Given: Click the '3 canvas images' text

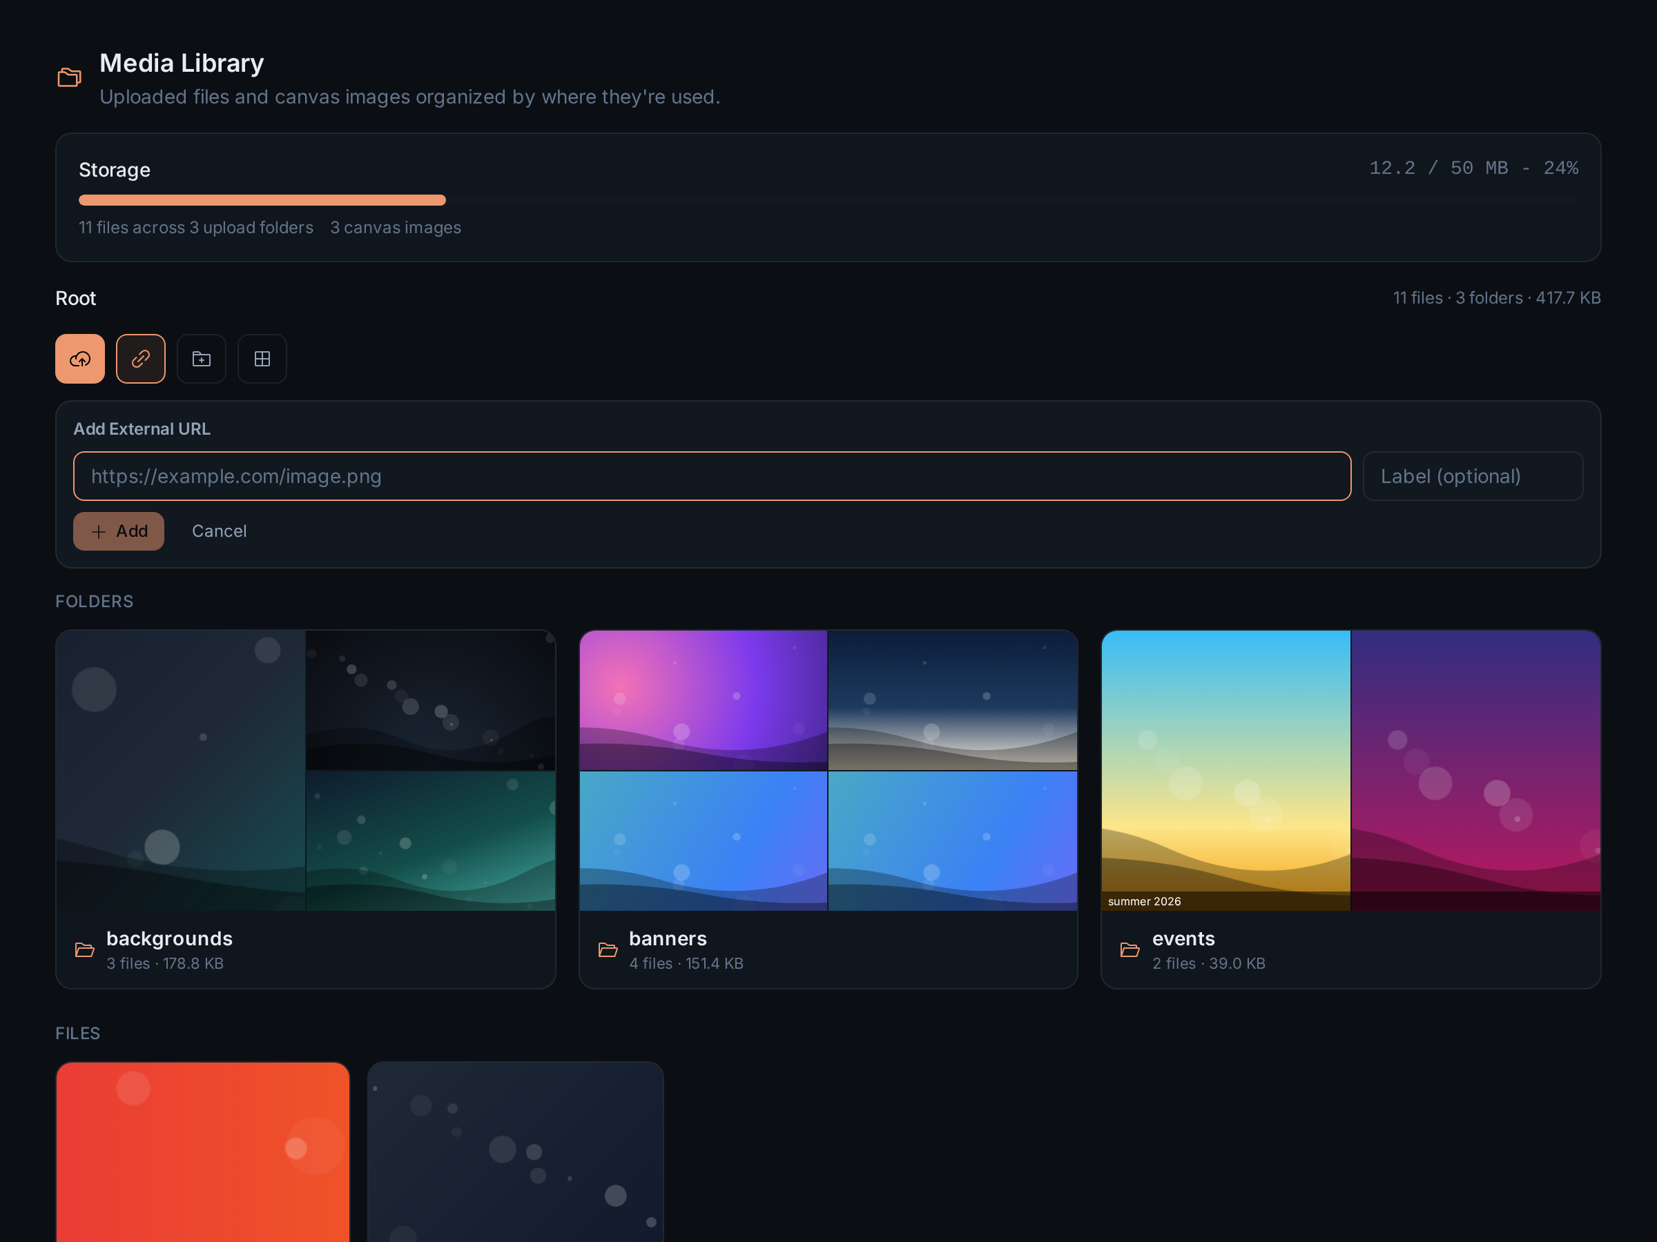Looking at the screenshot, I should [396, 228].
